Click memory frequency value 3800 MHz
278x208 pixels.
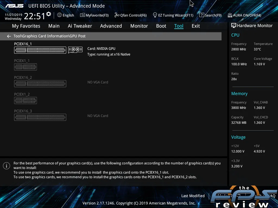[239, 108]
